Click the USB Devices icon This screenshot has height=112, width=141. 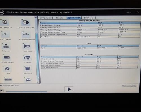[x=5, y=34]
